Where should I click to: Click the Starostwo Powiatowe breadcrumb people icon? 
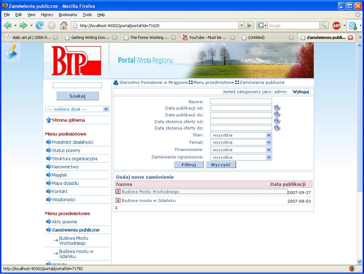116,82
